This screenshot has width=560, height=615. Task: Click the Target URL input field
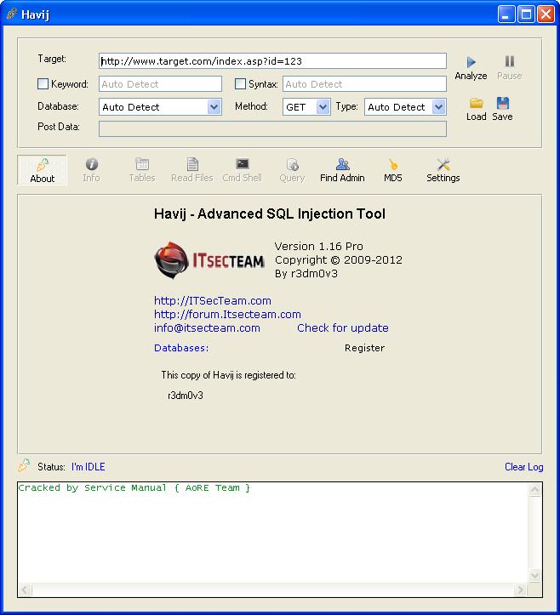click(272, 61)
